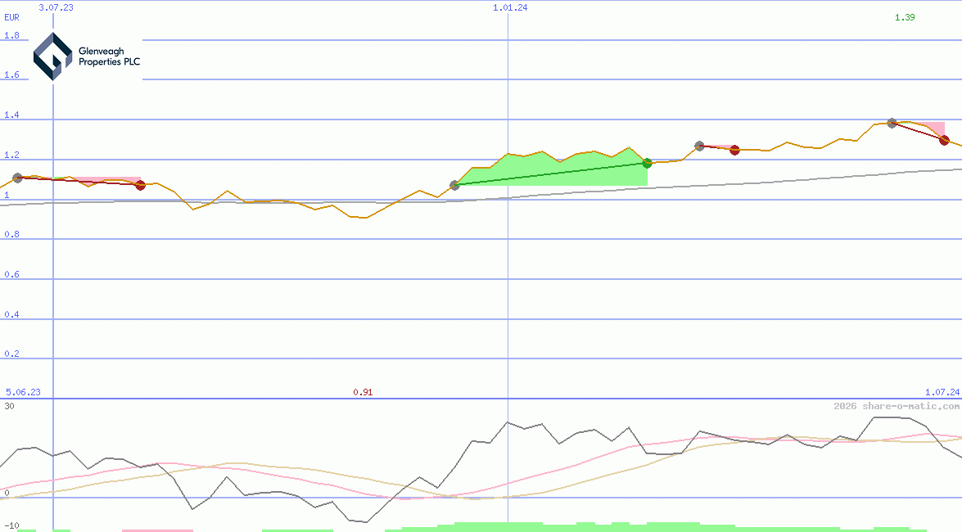Click the green sell marker ending the green trade
This screenshot has width=962, height=532.
coord(647,163)
